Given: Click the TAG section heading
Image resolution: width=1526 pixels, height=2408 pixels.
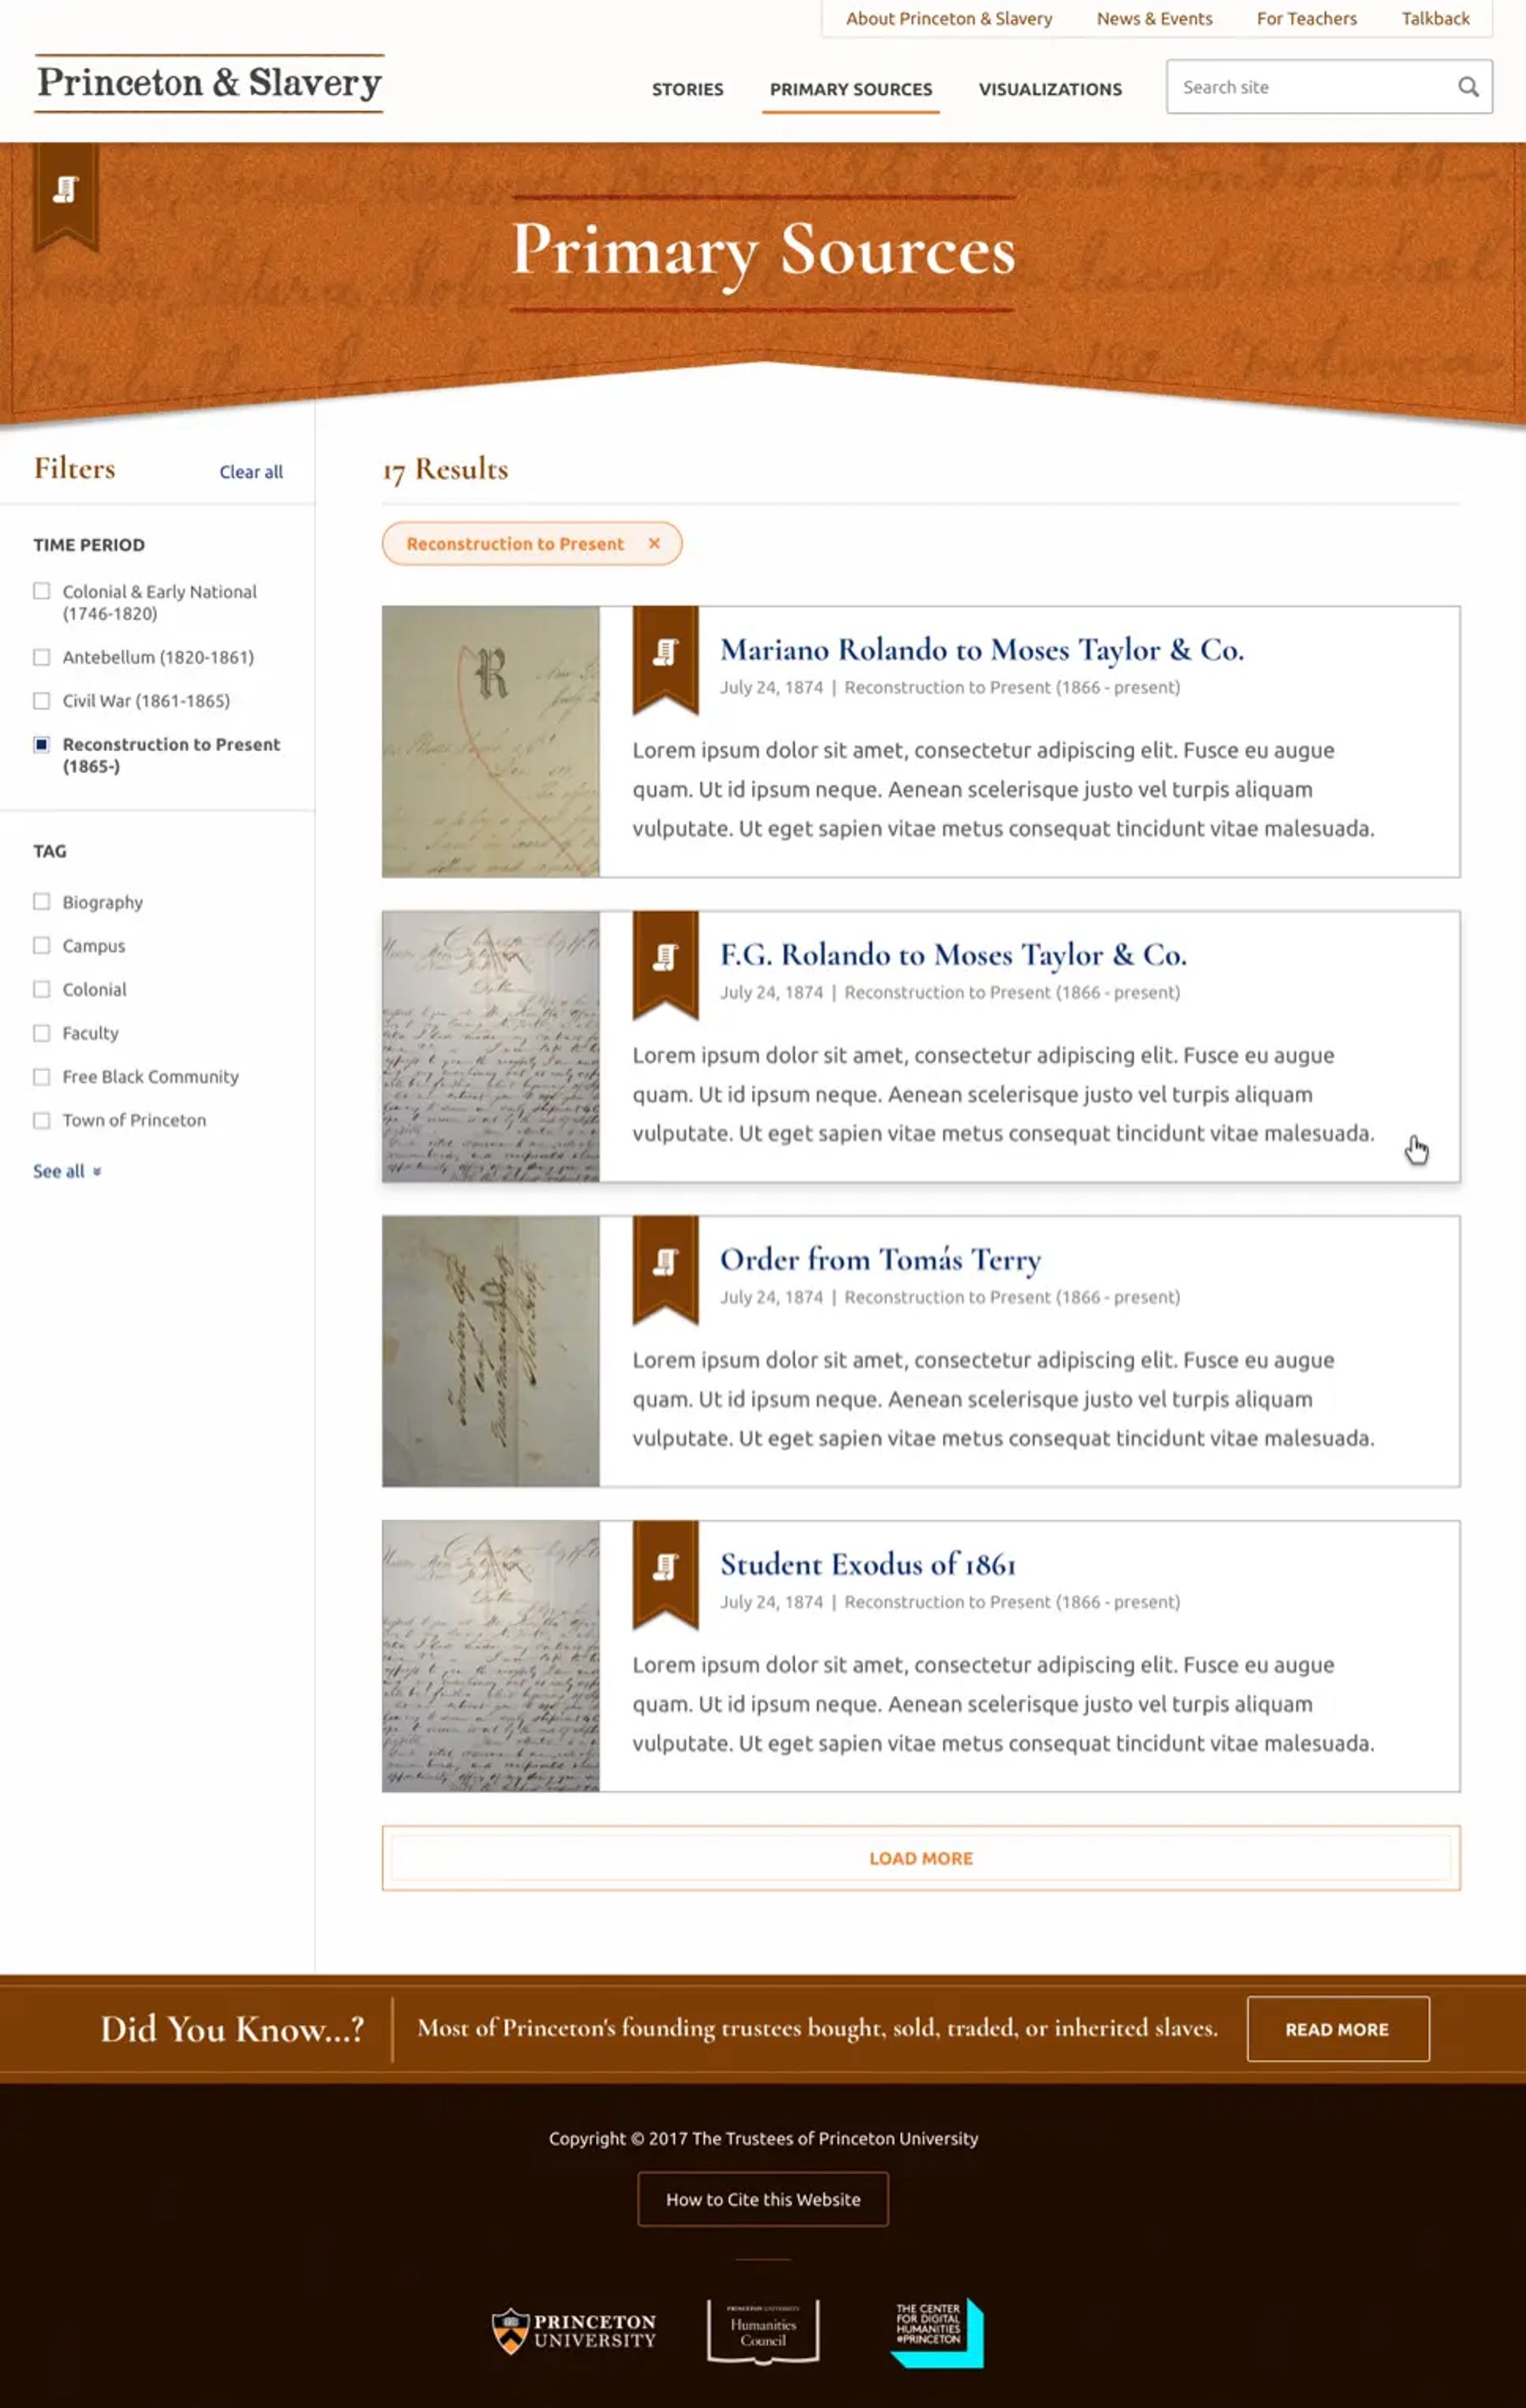Looking at the screenshot, I should click(50, 851).
